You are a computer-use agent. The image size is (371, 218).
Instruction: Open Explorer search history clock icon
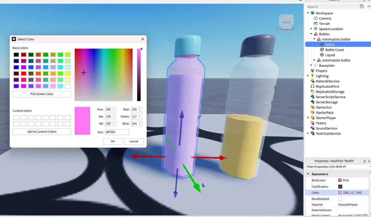(x=362, y=7)
